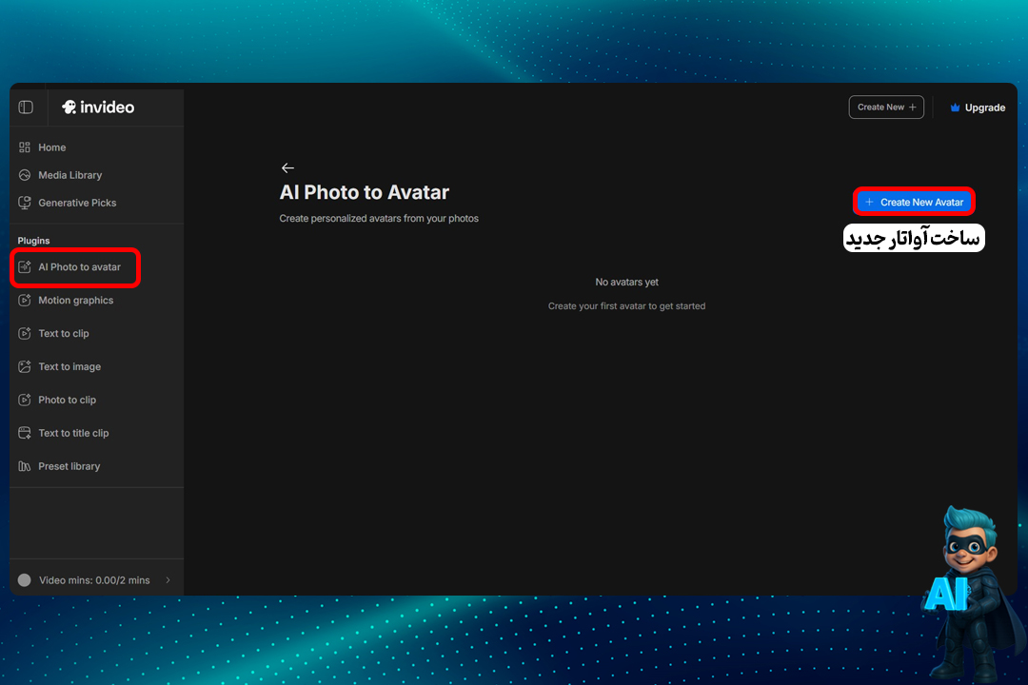Click the invideo logo

98,108
